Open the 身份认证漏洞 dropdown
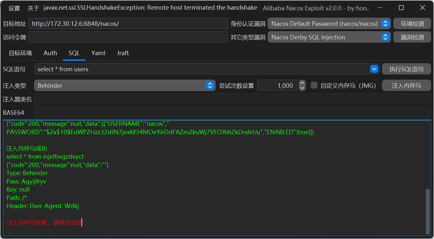Viewport: 434px width, 239px height. pyautogui.click(x=329, y=24)
